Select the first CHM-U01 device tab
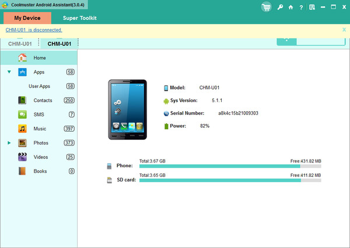The height and width of the screenshot is (248, 350). click(19, 44)
